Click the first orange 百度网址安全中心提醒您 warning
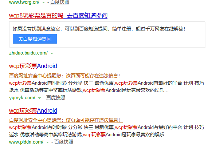The width and height of the screenshot is (208, 149). [66, 76]
